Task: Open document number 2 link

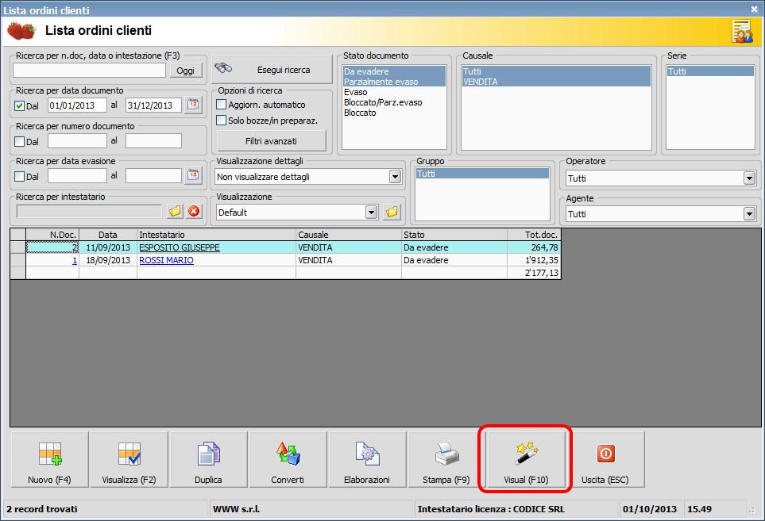Action: (x=75, y=248)
